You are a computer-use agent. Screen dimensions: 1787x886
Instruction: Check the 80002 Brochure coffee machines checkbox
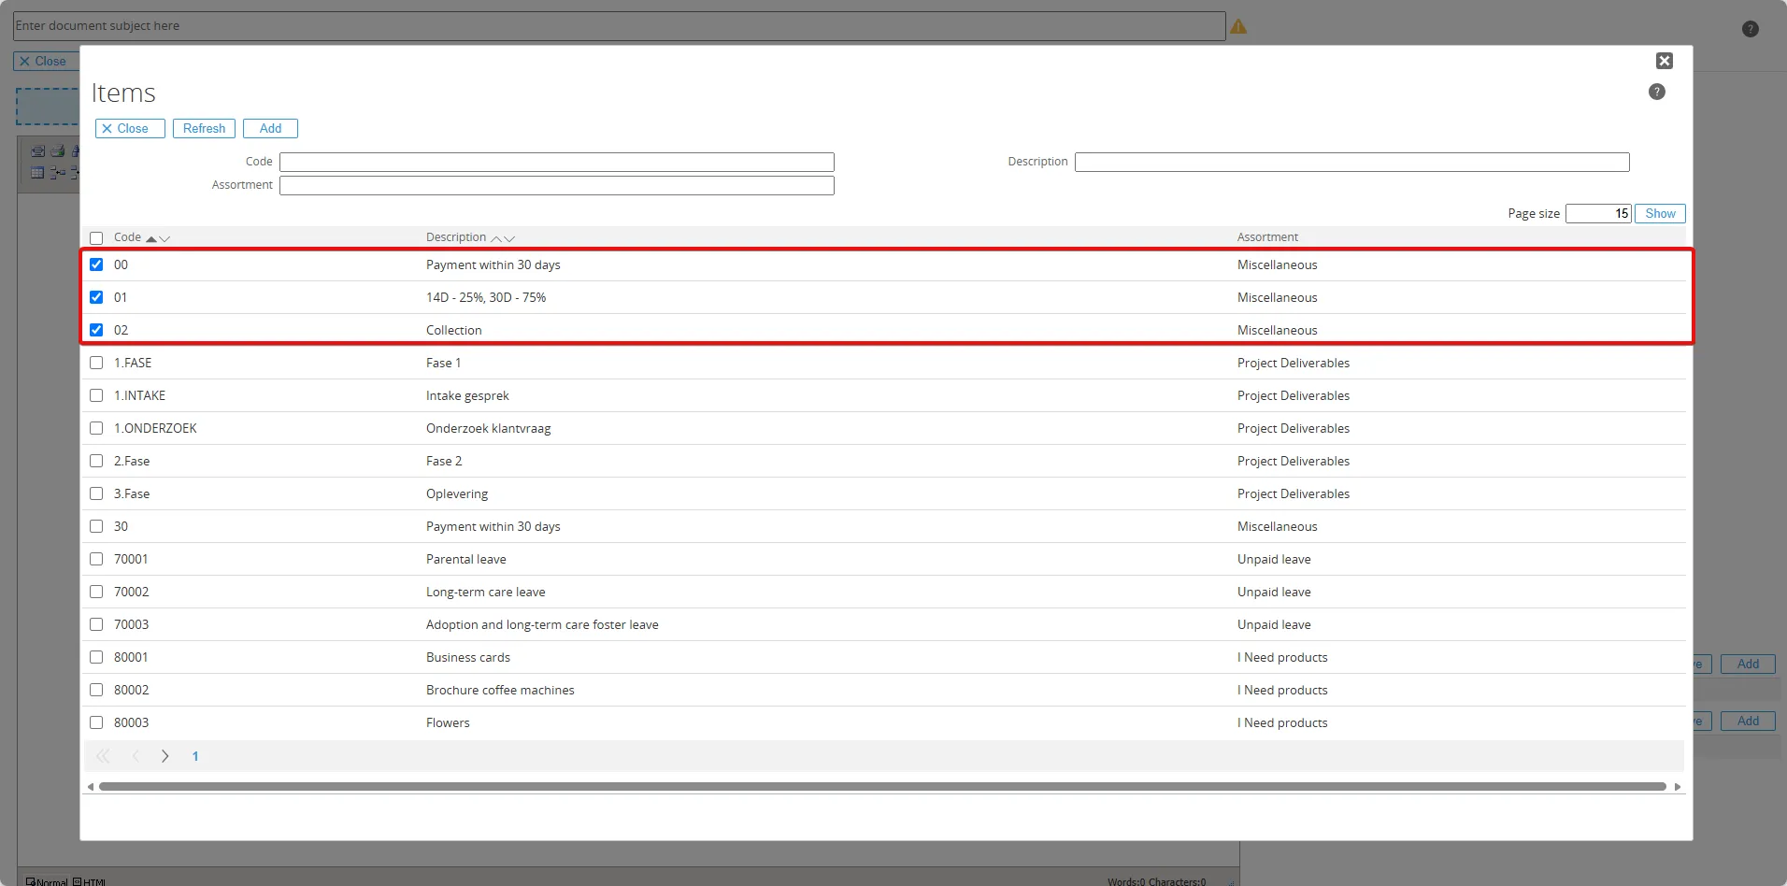[x=96, y=690]
